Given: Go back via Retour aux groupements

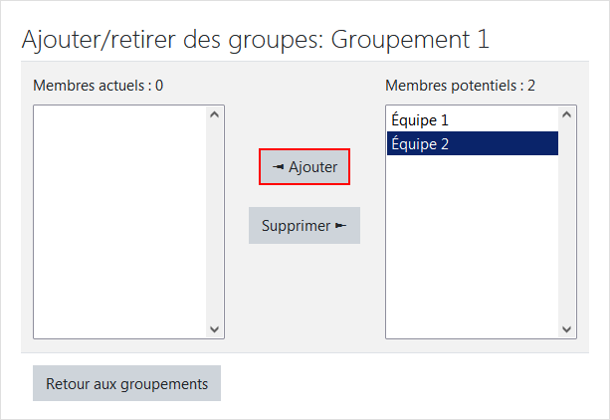Looking at the screenshot, I should 126,383.
